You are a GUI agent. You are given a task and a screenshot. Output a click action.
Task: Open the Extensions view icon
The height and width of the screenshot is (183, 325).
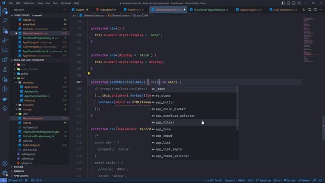[x=5, y=60]
